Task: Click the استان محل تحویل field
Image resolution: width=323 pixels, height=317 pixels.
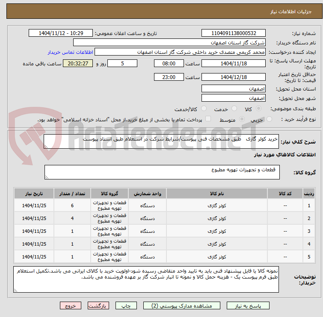Action: click(234, 89)
